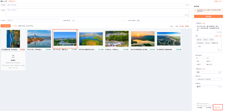Focus the title input field at the top
Image resolution: width=225 pixels, height=111 pixels.
point(97,5)
